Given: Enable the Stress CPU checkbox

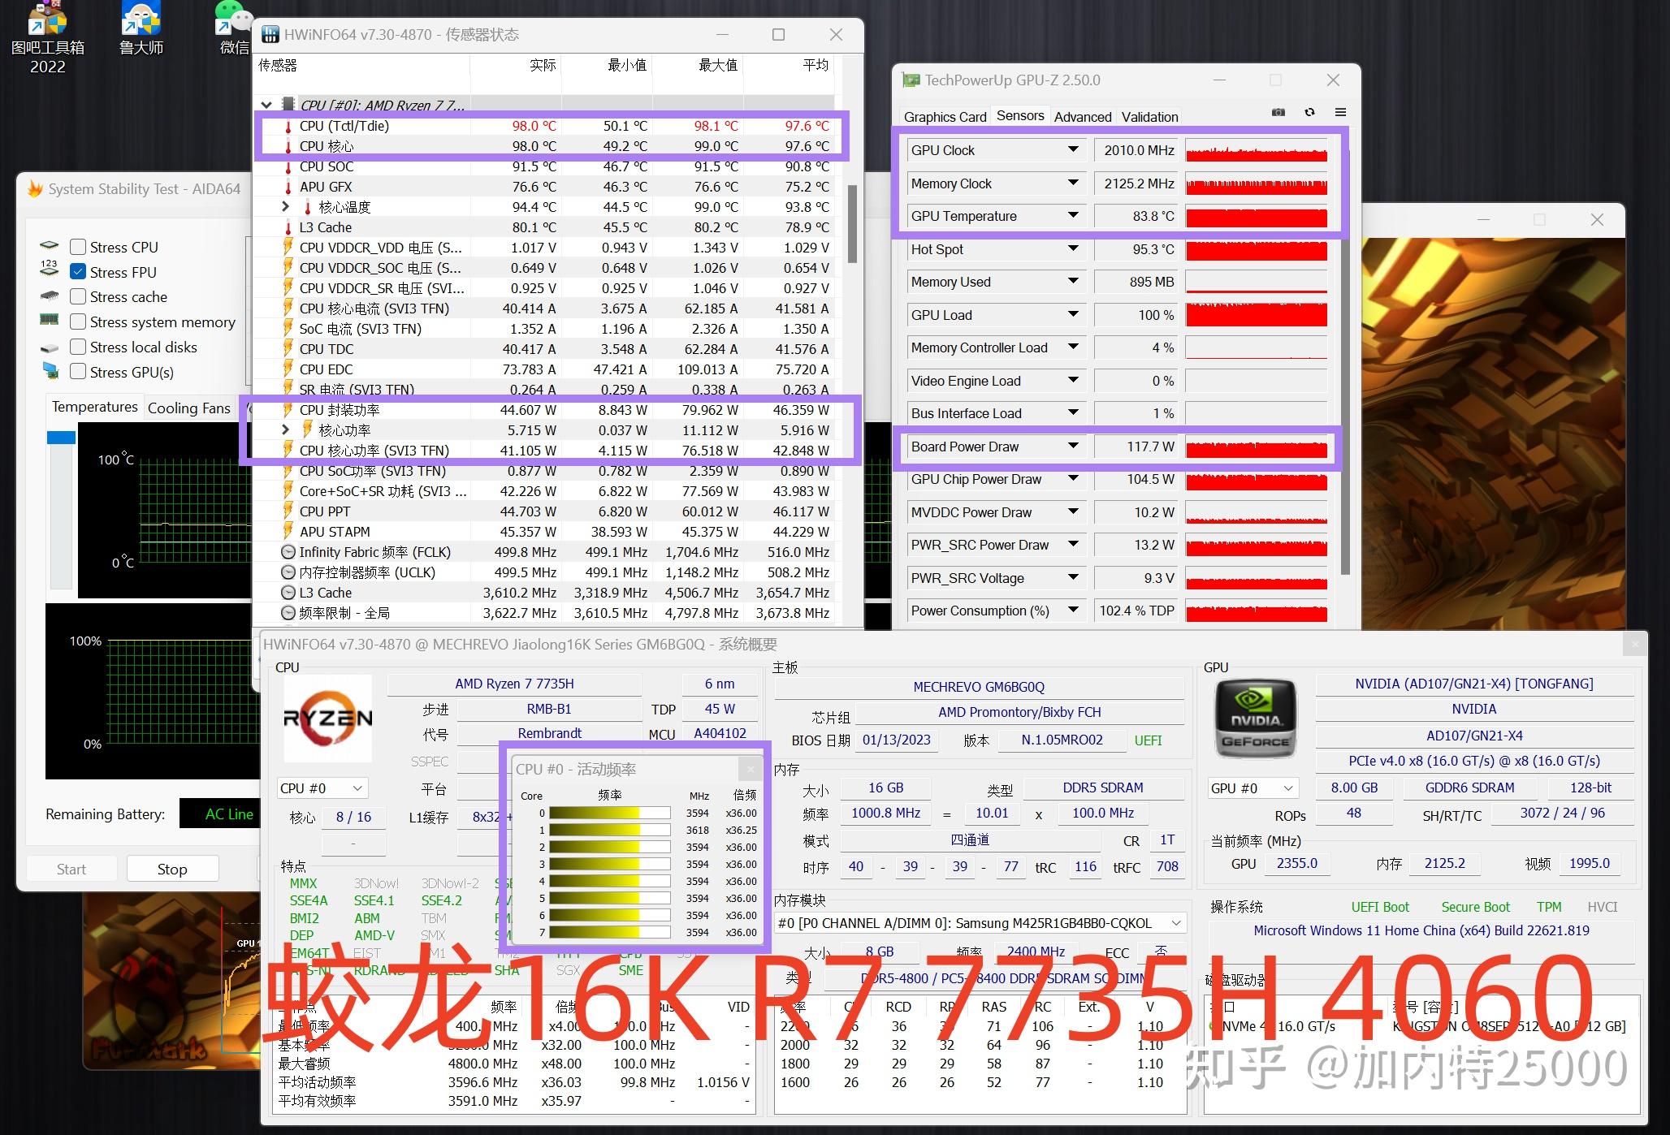Looking at the screenshot, I should (78, 246).
